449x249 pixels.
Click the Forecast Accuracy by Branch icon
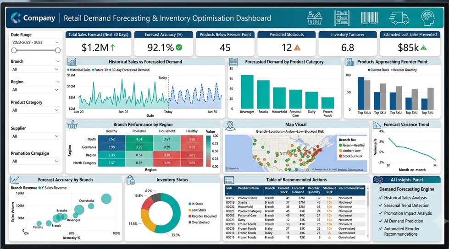pyautogui.click(x=15, y=180)
